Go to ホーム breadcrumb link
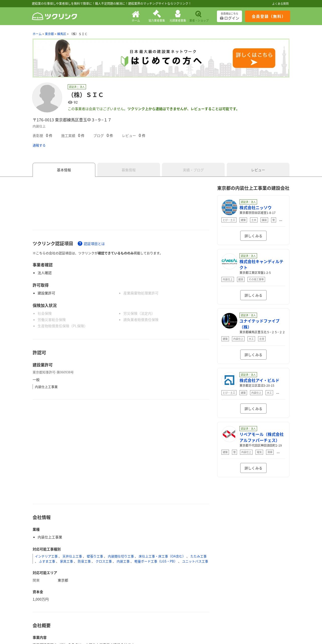 click(37, 34)
